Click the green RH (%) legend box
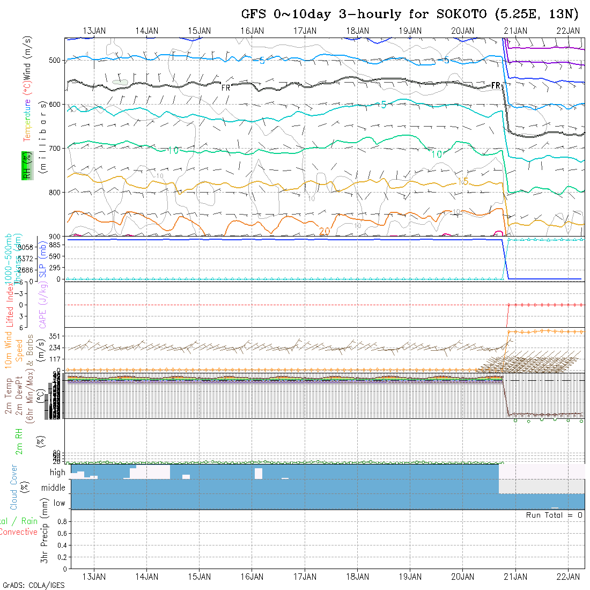This screenshot has width=590, height=590. coord(26,165)
